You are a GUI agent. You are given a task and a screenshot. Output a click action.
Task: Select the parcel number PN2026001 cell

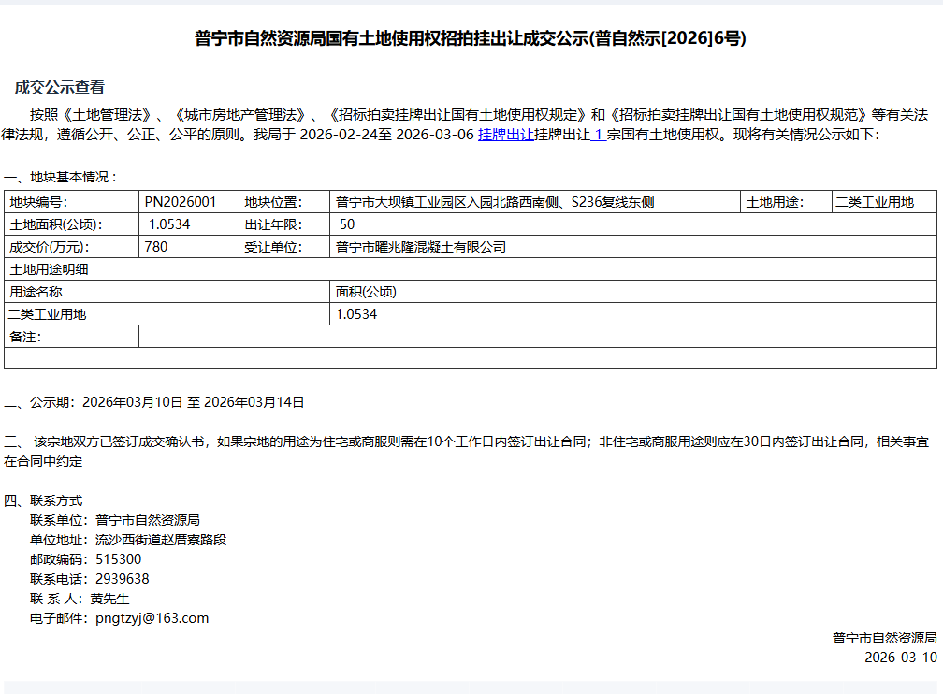[180, 202]
